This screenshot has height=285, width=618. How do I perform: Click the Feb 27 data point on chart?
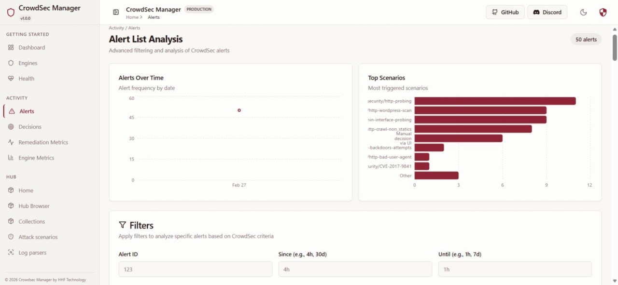(x=239, y=110)
